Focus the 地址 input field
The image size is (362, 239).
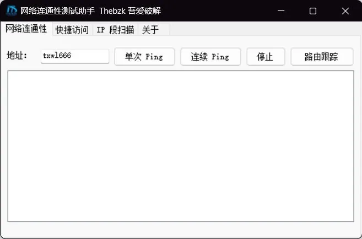click(75, 56)
